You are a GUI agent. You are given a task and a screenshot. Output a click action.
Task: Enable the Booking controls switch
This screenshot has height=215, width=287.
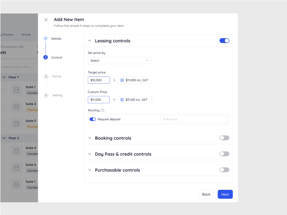point(224,138)
